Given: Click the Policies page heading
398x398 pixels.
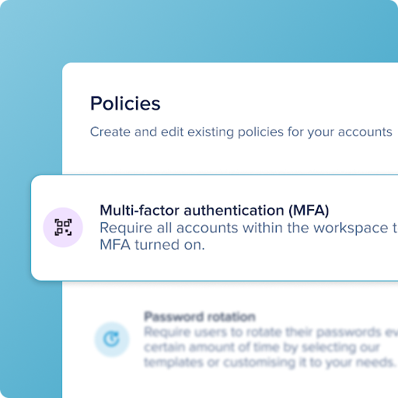Looking at the screenshot, I should click(x=125, y=103).
